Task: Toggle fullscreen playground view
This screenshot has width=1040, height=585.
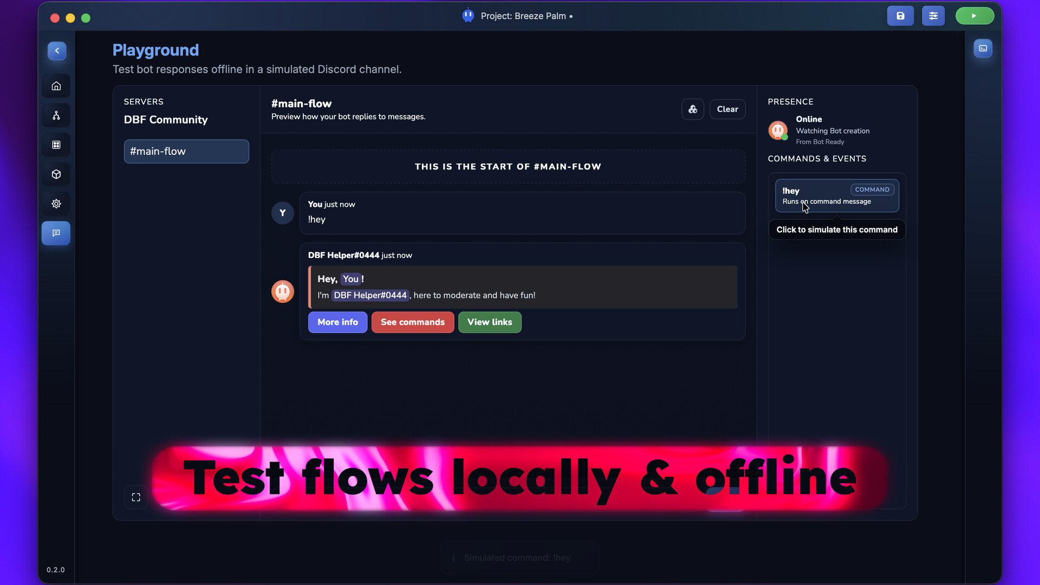Action: pos(136,497)
